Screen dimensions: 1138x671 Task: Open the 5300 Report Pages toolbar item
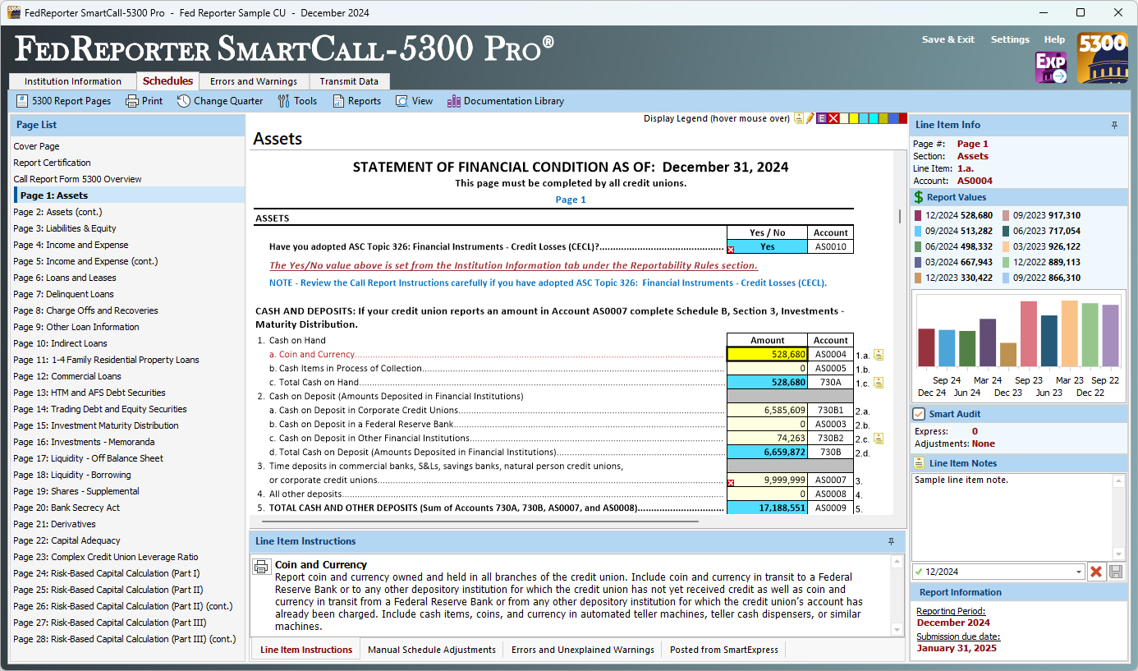coord(63,101)
